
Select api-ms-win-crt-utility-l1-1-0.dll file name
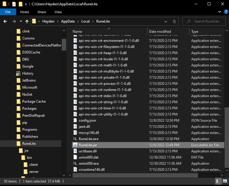(x=103, y=114)
